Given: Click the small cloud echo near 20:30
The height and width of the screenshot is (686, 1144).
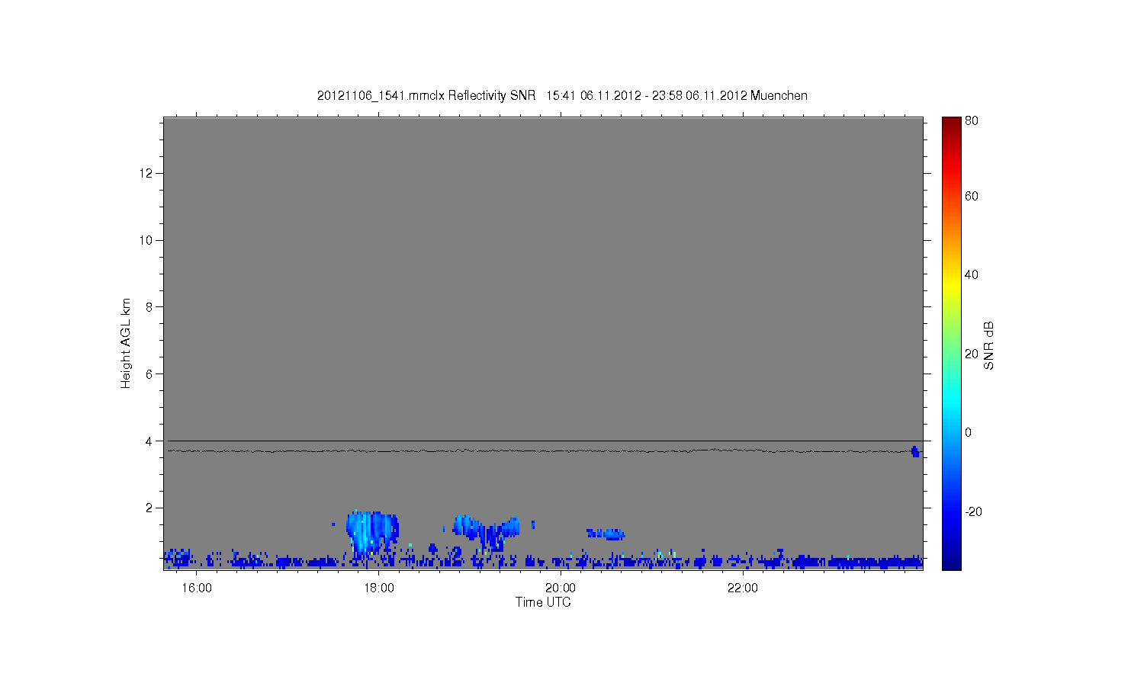Looking at the screenshot, I should click(606, 534).
